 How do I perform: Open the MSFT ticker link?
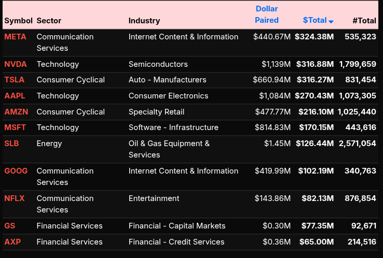(15, 127)
